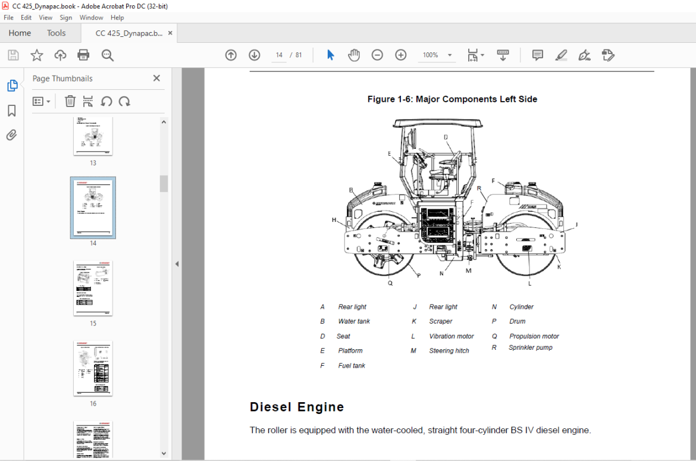Screen dimensions: 696x461
Task: Add file to starred favorites
Action: 36,55
